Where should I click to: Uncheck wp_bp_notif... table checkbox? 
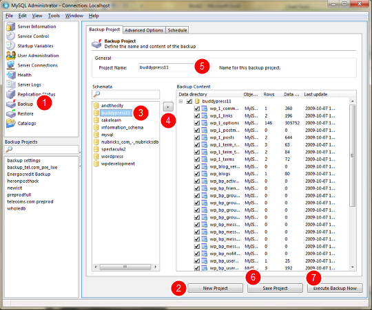[197, 254]
